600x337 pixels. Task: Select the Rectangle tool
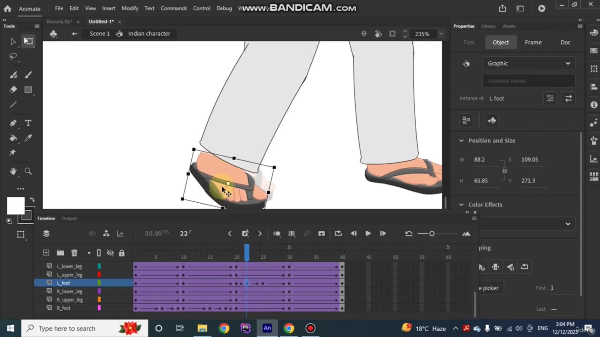28,89
